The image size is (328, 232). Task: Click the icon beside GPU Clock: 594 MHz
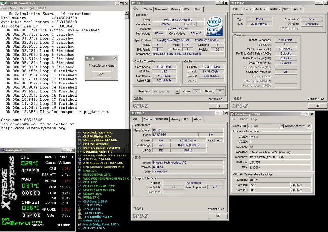click(x=79, y=159)
